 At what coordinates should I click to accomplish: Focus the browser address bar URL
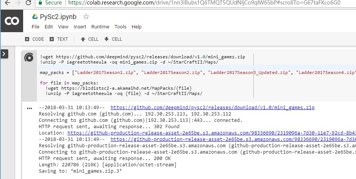(204, 3)
